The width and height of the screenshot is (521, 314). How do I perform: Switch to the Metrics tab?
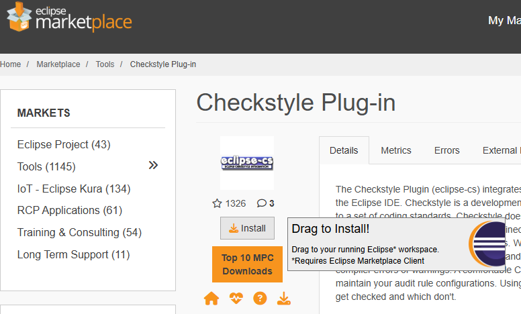point(396,150)
